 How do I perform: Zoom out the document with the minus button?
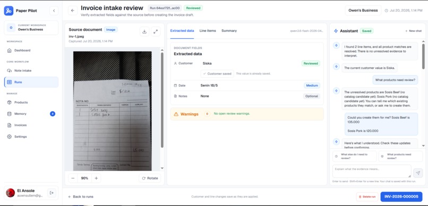[73, 178]
